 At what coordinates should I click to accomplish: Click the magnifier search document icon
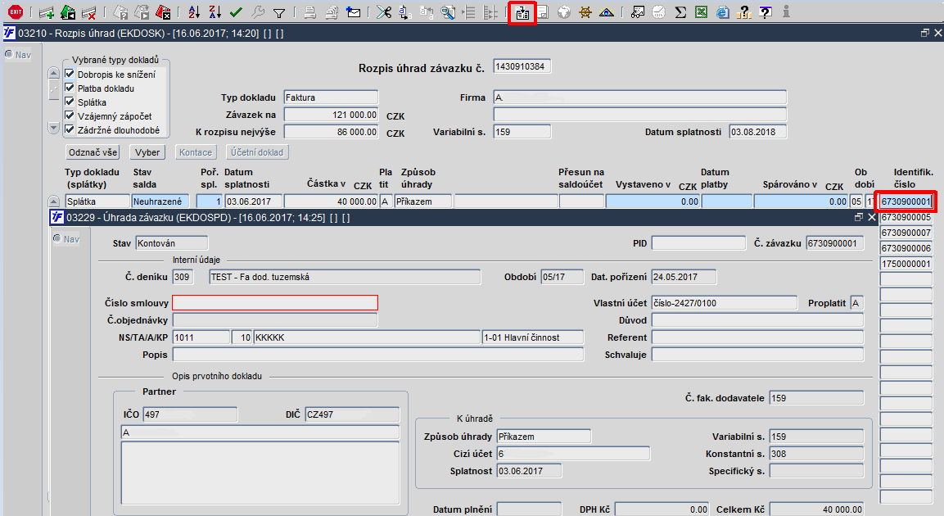(447, 12)
